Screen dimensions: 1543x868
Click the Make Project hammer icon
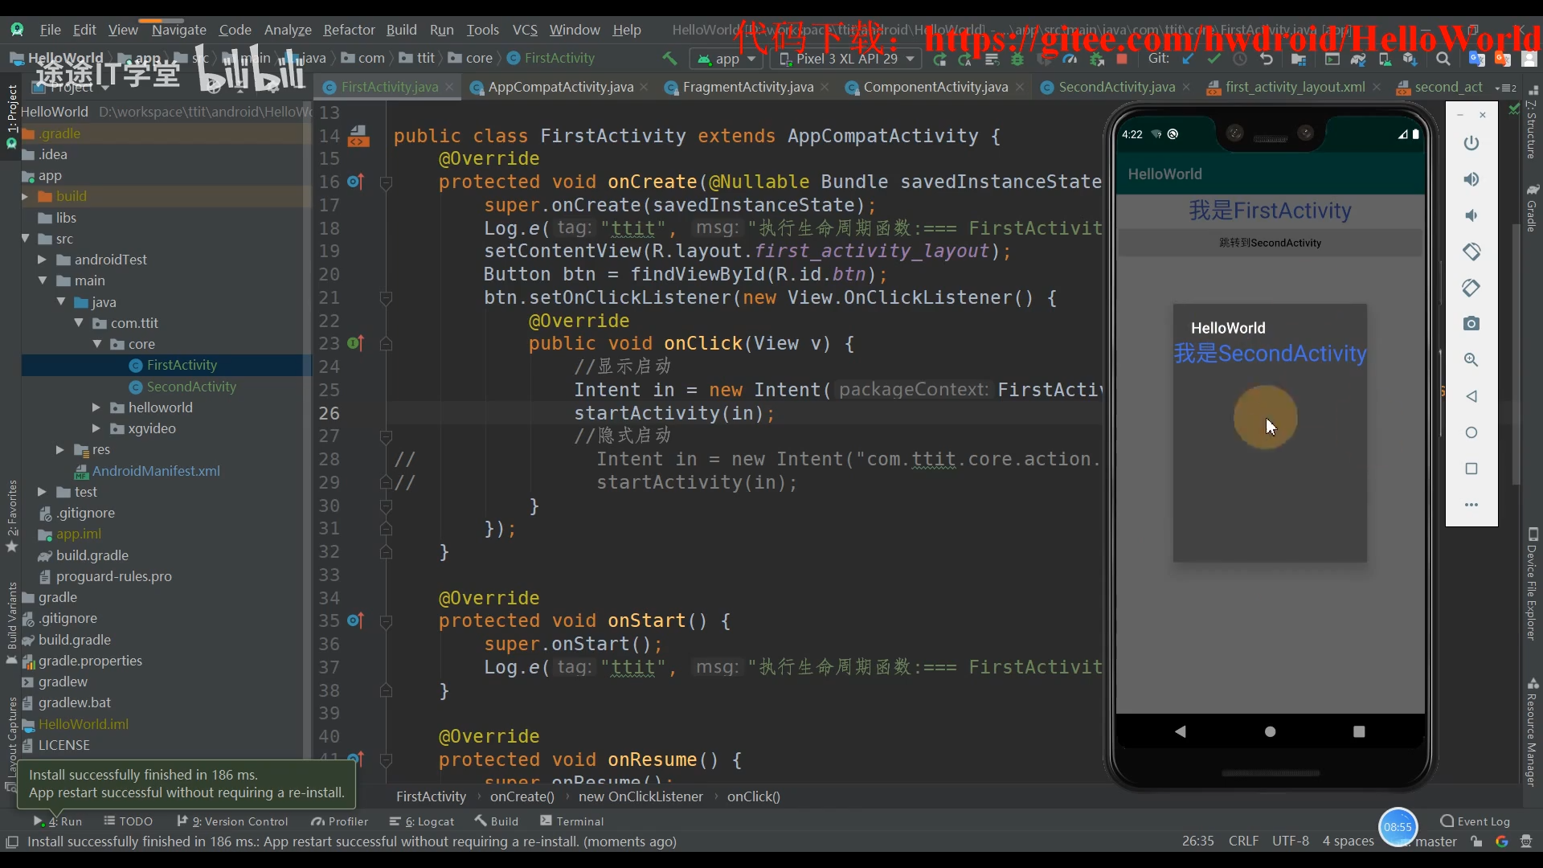[669, 59]
